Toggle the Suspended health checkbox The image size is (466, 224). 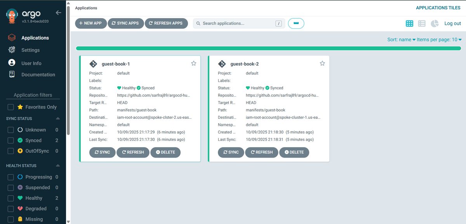(x=11, y=188)
